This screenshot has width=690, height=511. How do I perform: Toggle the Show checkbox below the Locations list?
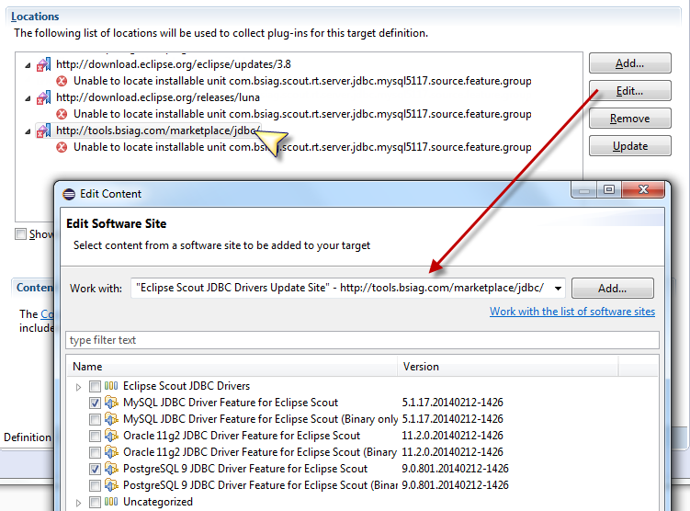pos(21,233)
